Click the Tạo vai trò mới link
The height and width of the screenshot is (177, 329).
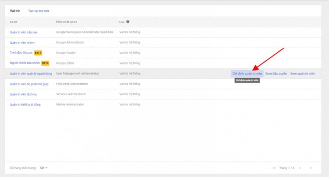click(x=39, y=11)
